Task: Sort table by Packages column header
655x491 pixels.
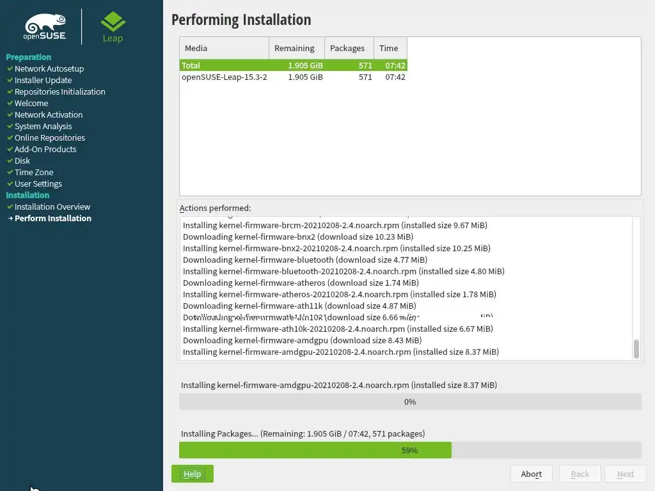Action: [x=349, y=48]
